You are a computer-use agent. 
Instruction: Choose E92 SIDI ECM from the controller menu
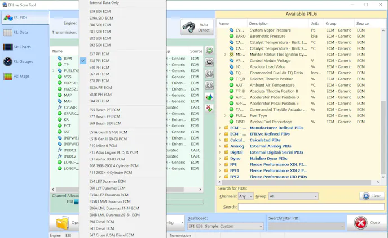click(100, 45)
